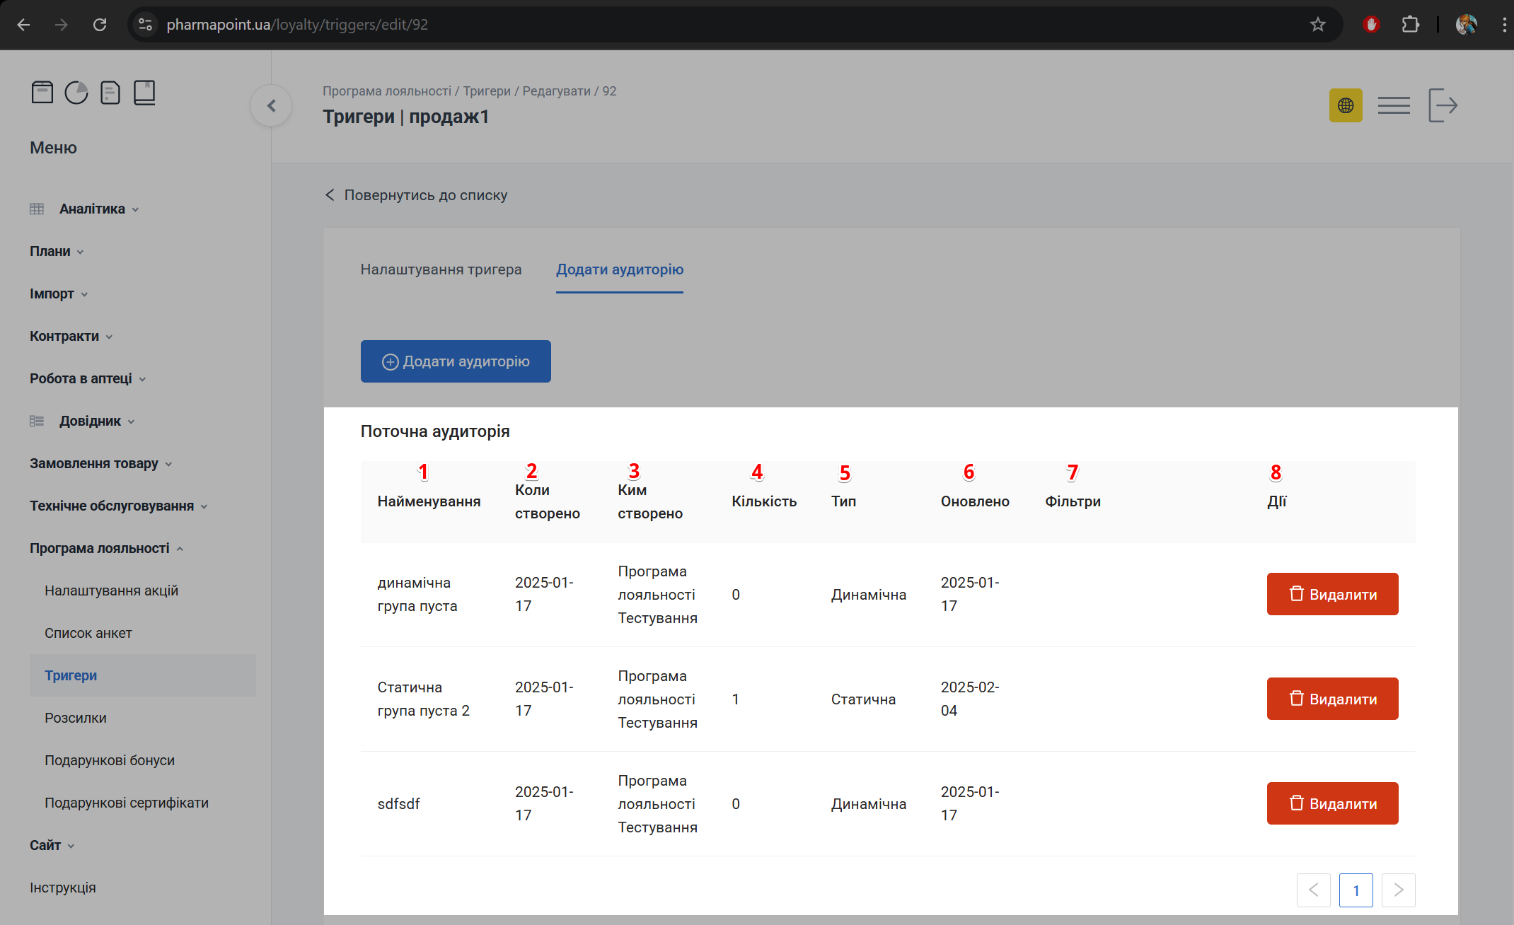The image size is (1514, 925).
Task: Select page 1 in the pagination control
Action: (1356, 890)
